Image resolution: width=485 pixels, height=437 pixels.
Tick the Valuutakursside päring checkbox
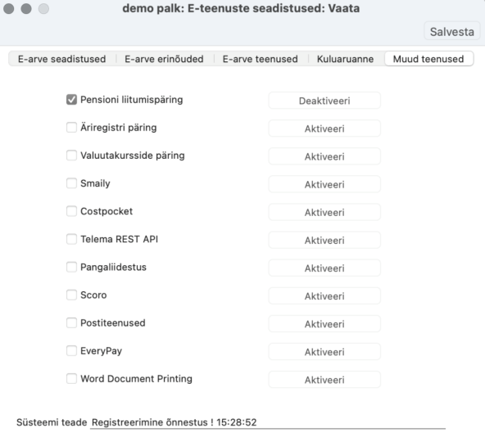[x=71, y=155]
